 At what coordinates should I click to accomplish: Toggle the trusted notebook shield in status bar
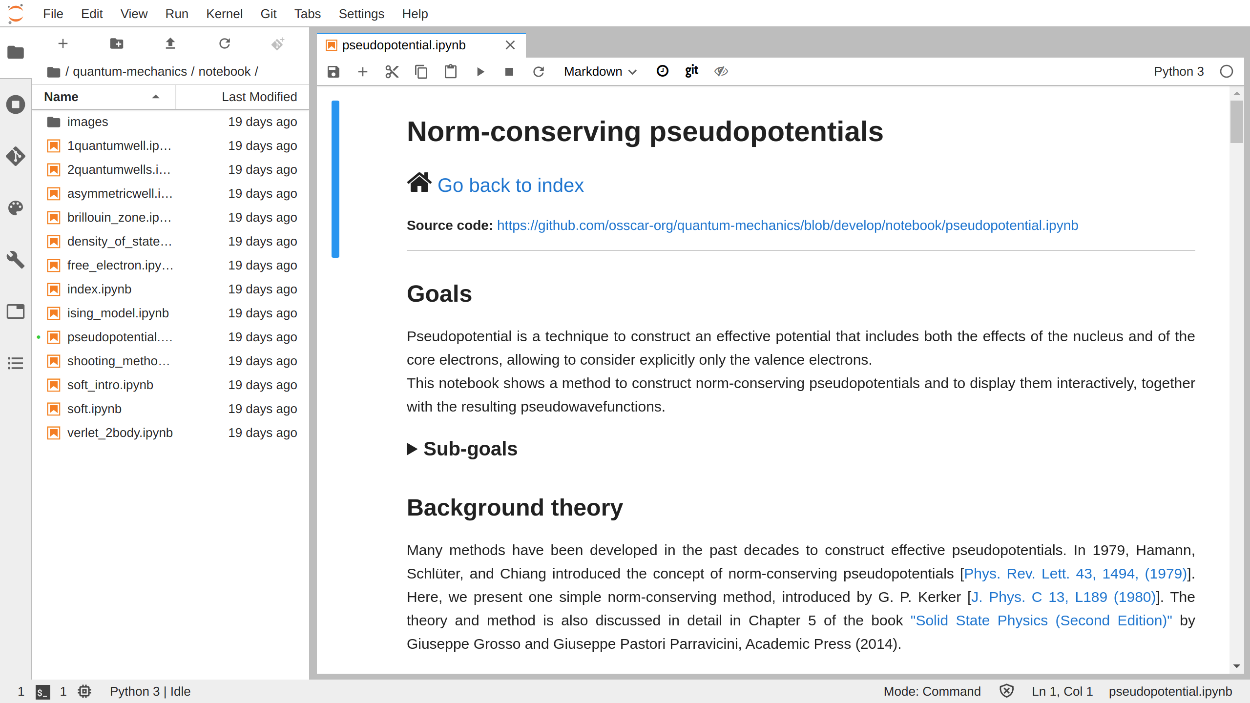pos(1006,691)
